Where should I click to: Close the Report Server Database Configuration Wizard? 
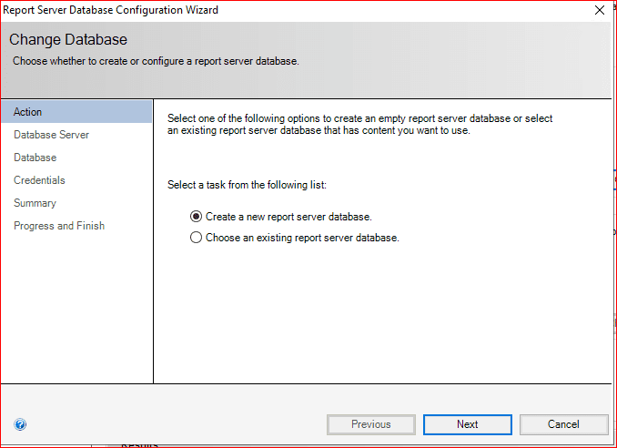(x=599, y=10)
